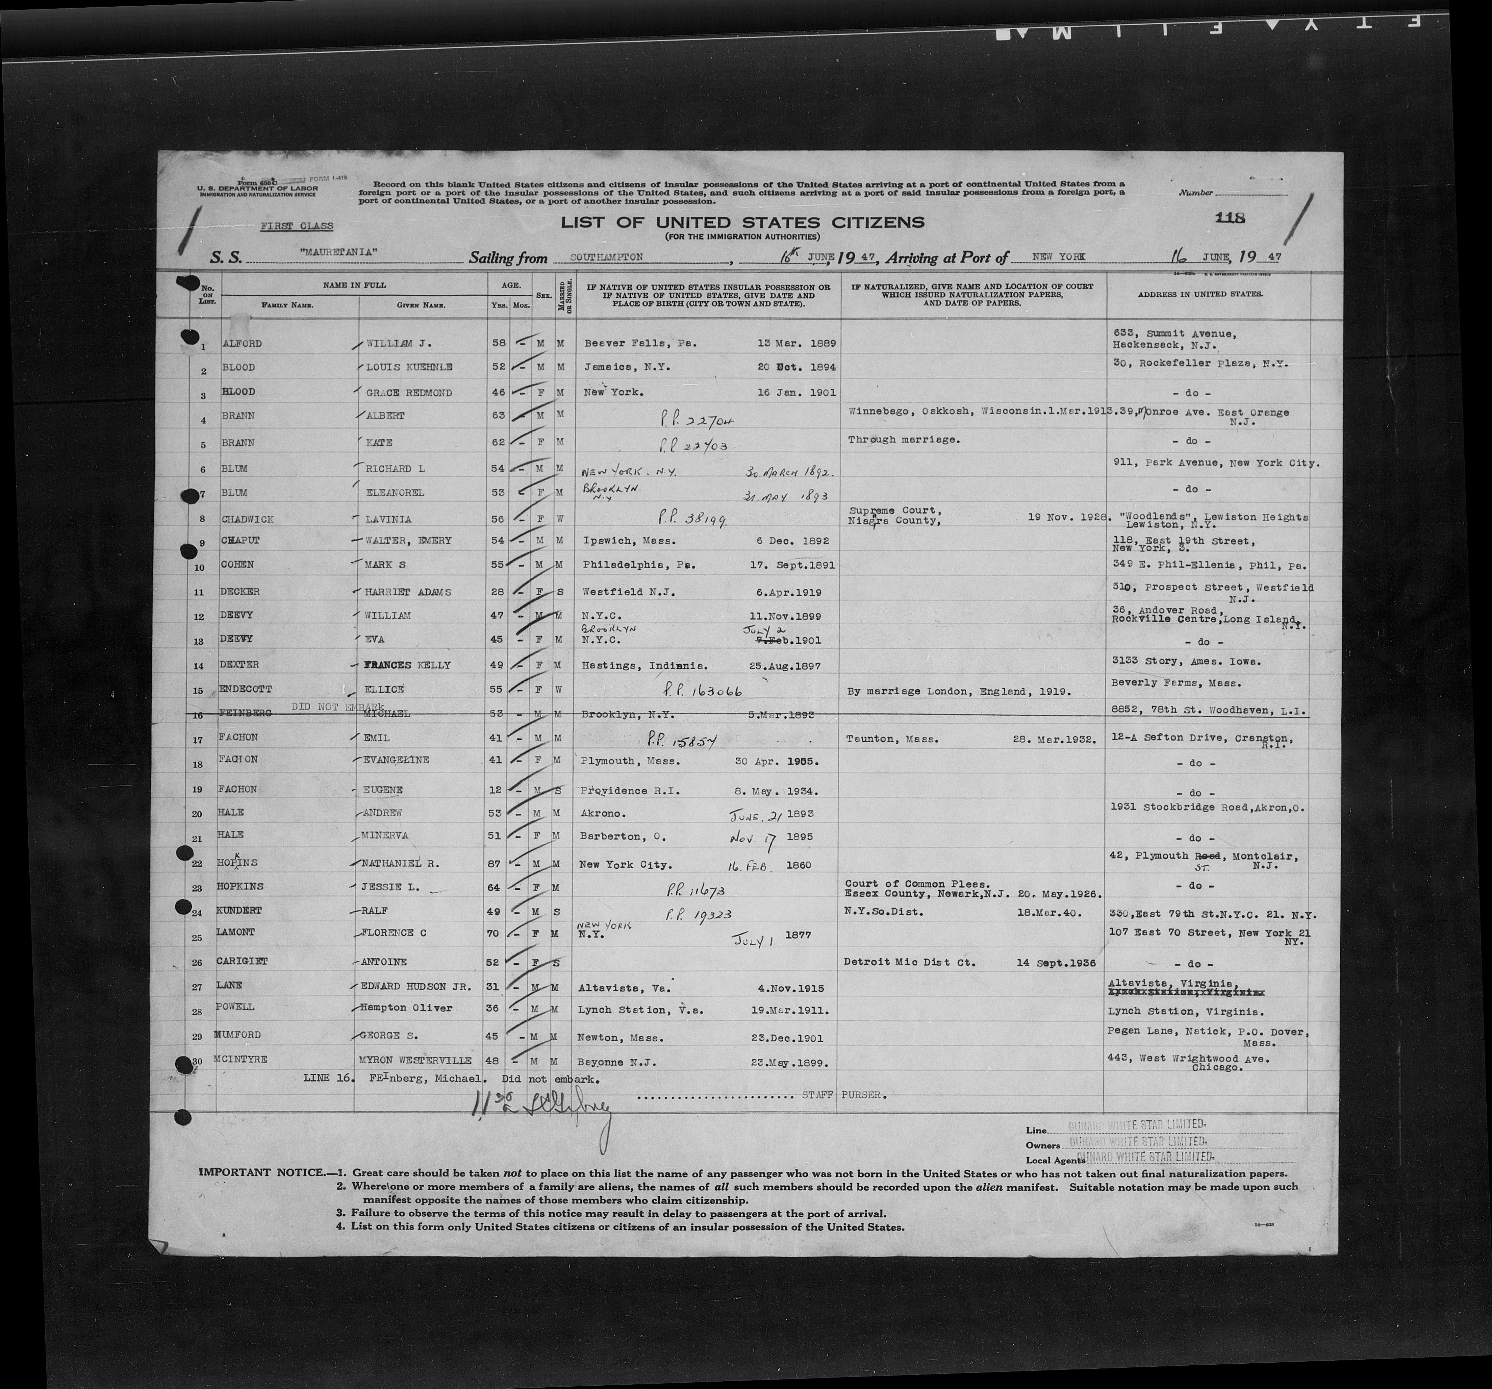
Task: Click given name GRACE REDMOND
Action: click(410, 392)
